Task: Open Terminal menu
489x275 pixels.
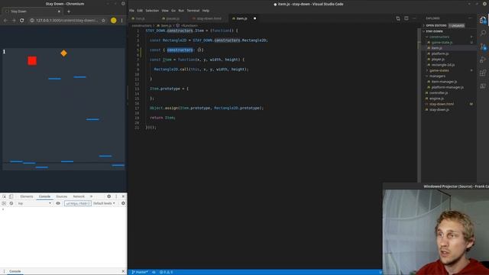Action: [x=193, y=11]
